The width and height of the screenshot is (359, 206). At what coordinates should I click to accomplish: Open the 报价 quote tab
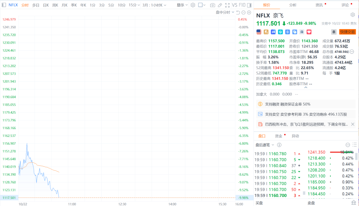click(x=267, y=5)
